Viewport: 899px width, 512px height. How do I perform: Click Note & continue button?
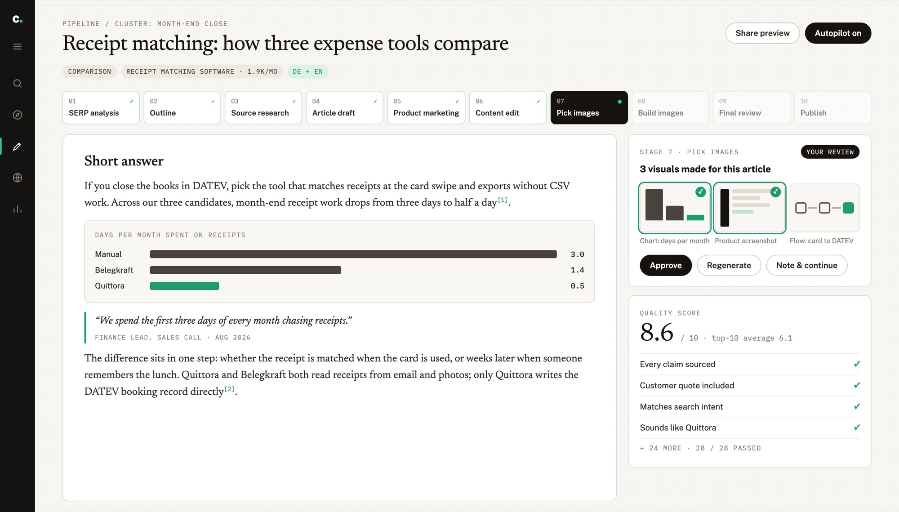[x=806, y=266]
